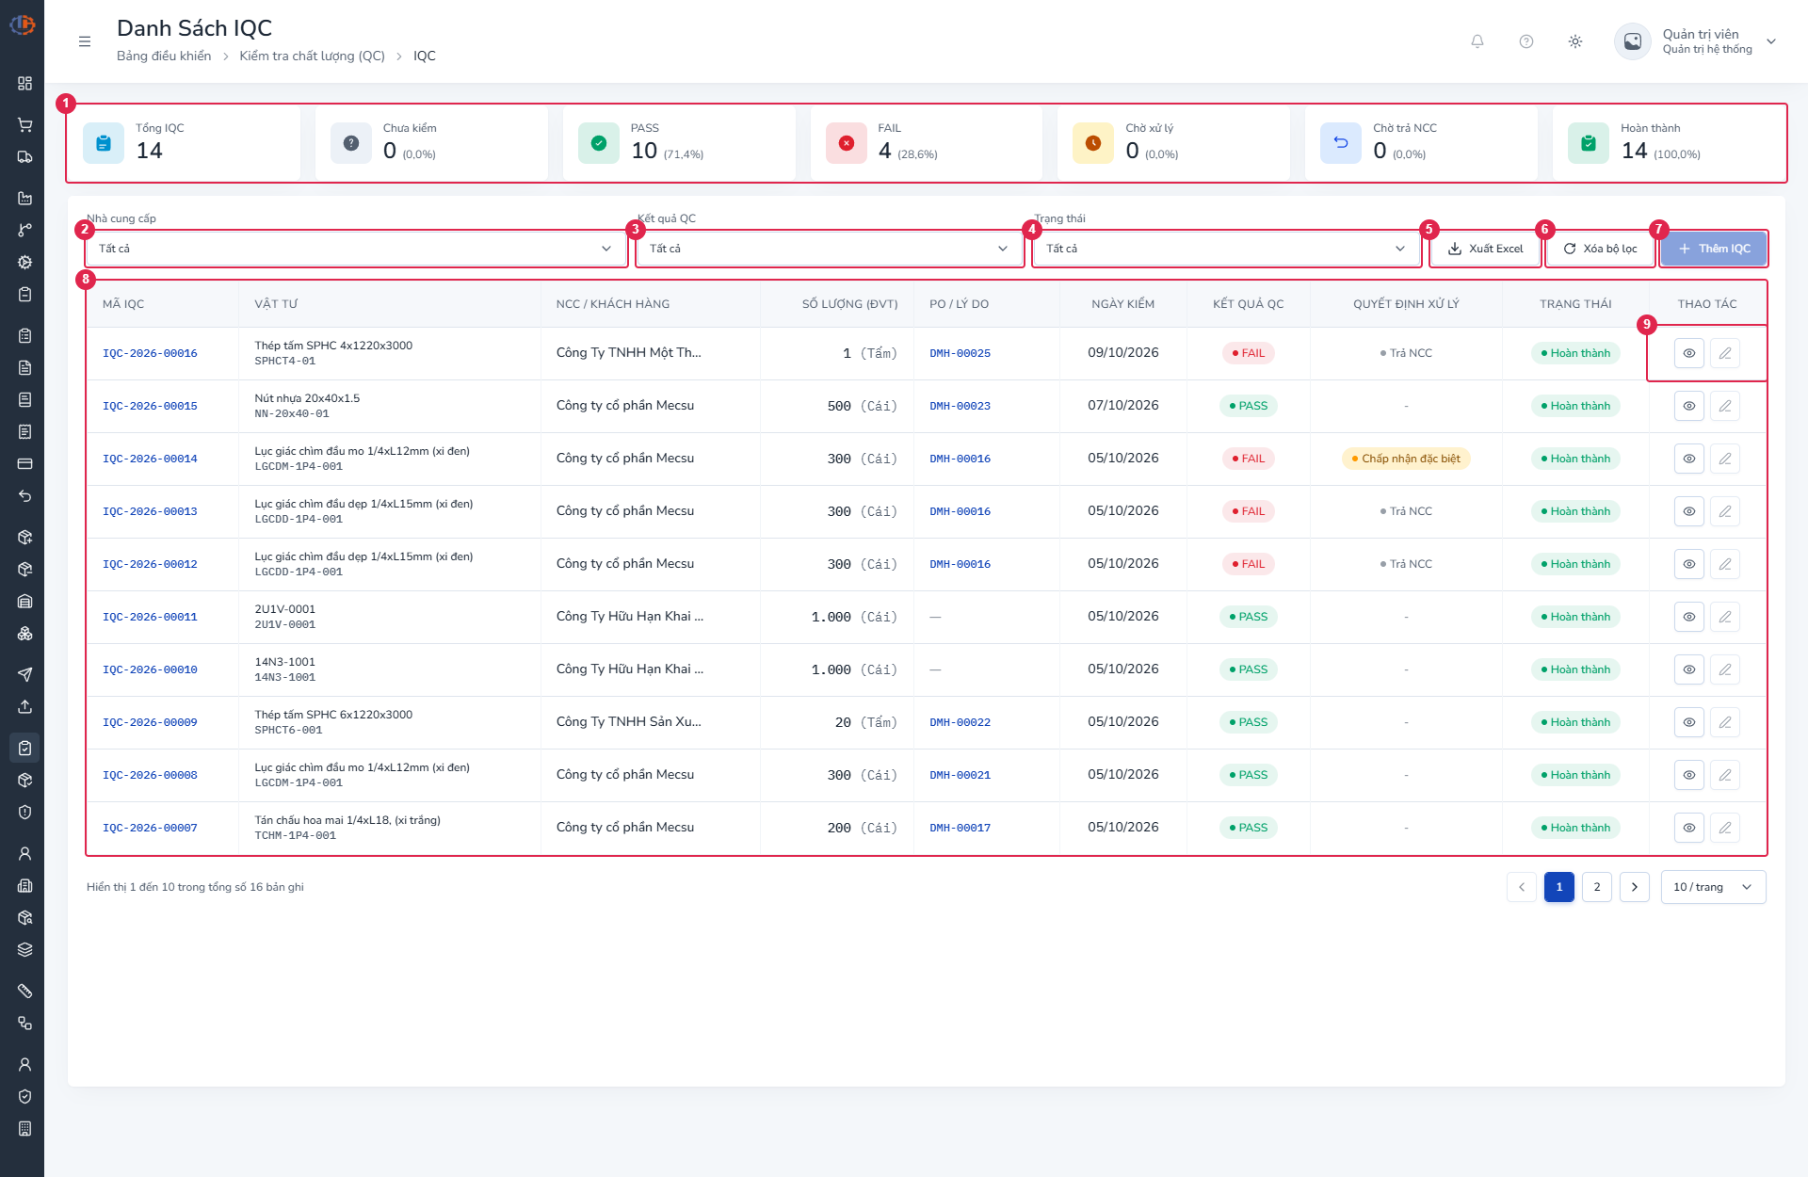Toggle the light/dark theme sun icon
Image resolution: width=1808 pixels, height=1177 pixels.
click(1575, 41)
